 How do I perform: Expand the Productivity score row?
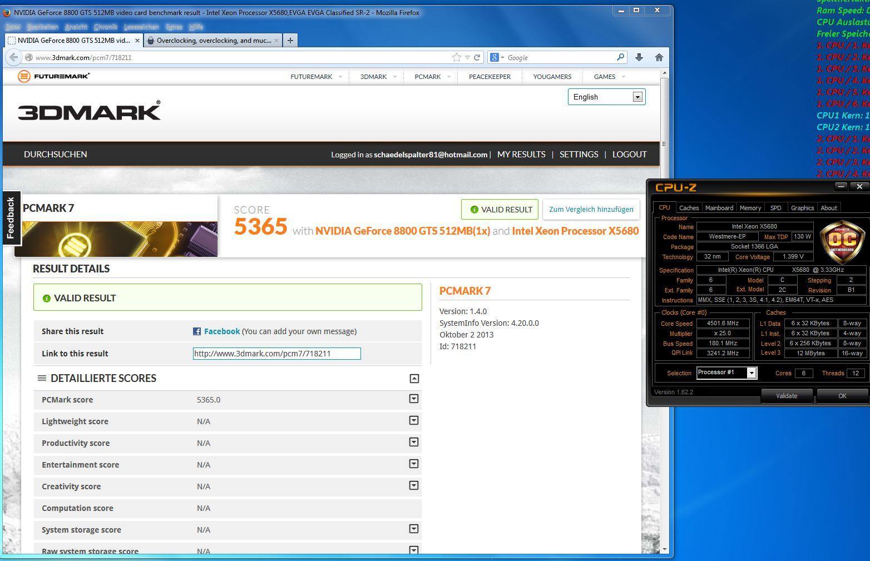click(x=414, y=442)
